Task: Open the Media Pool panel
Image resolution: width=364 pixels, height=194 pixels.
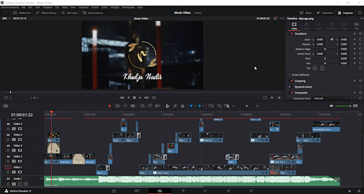Action: click(22, 13)
